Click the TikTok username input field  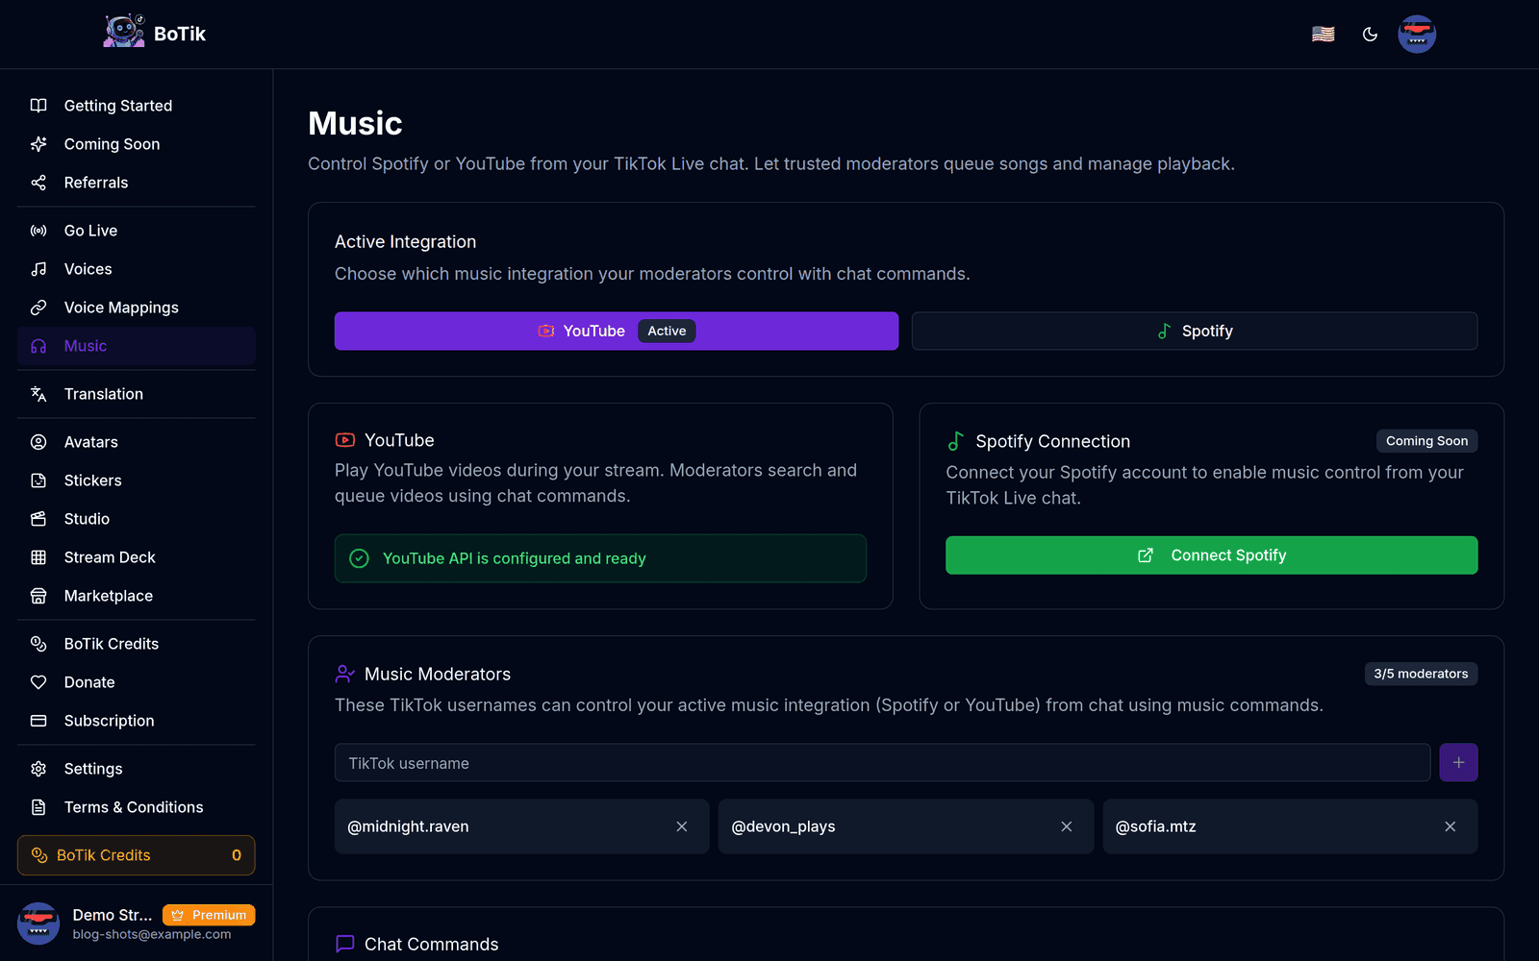pyautogui.click(x=882, y=763)
